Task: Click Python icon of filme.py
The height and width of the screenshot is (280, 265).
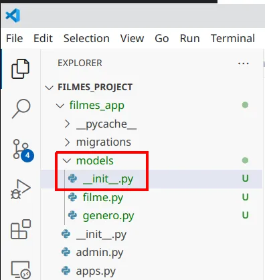Action: [72, 197]
